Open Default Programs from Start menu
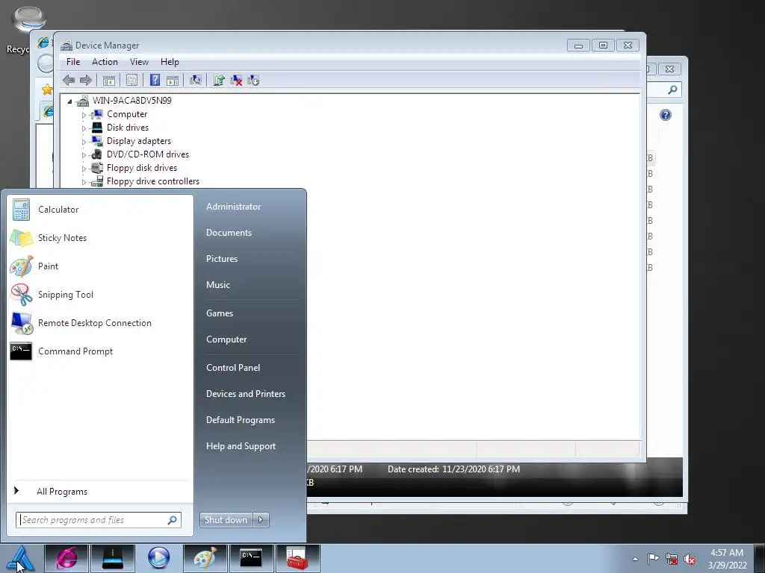The width and height of the screenshot is (765, 573). 241,420
